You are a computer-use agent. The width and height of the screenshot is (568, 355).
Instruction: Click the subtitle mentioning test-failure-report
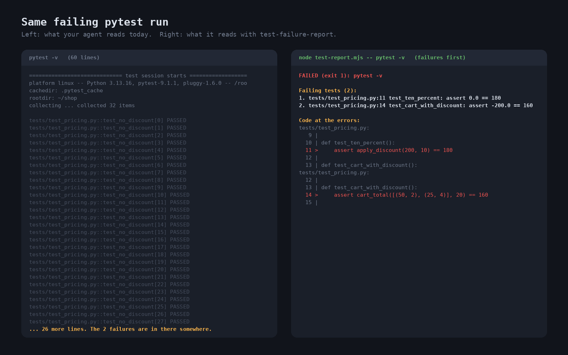point(179,34)
